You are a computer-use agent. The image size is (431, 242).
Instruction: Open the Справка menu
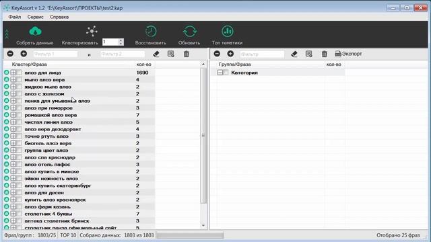pos(59,17)
